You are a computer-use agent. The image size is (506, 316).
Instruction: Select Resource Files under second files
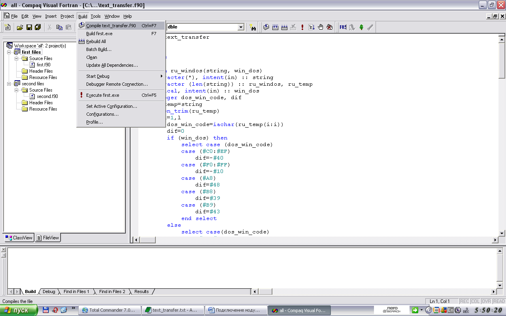[43, 109]
